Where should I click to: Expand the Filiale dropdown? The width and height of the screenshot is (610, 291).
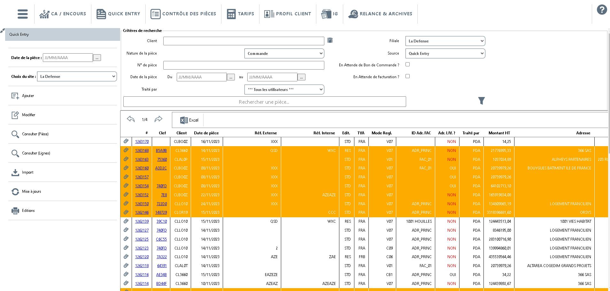[445, 41]
